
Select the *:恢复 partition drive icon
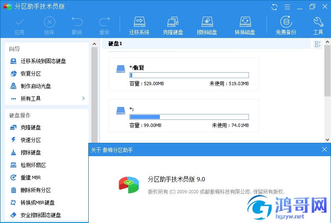coord(121,68)
